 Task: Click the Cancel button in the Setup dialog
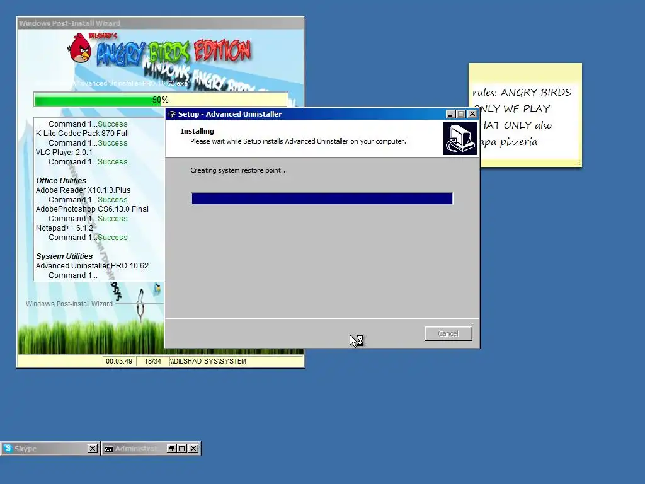click(x=448, y=333)
